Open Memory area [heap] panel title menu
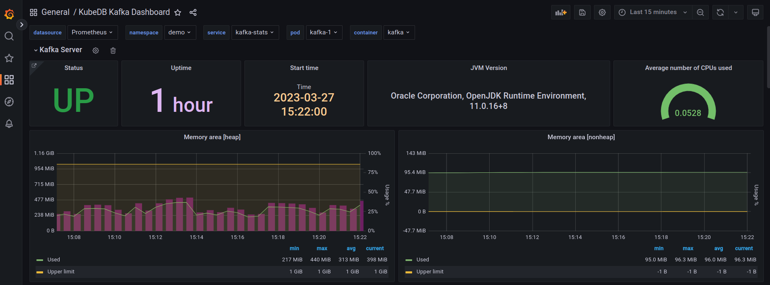Viewport: 770px width, 285px height. coord(212,137)
